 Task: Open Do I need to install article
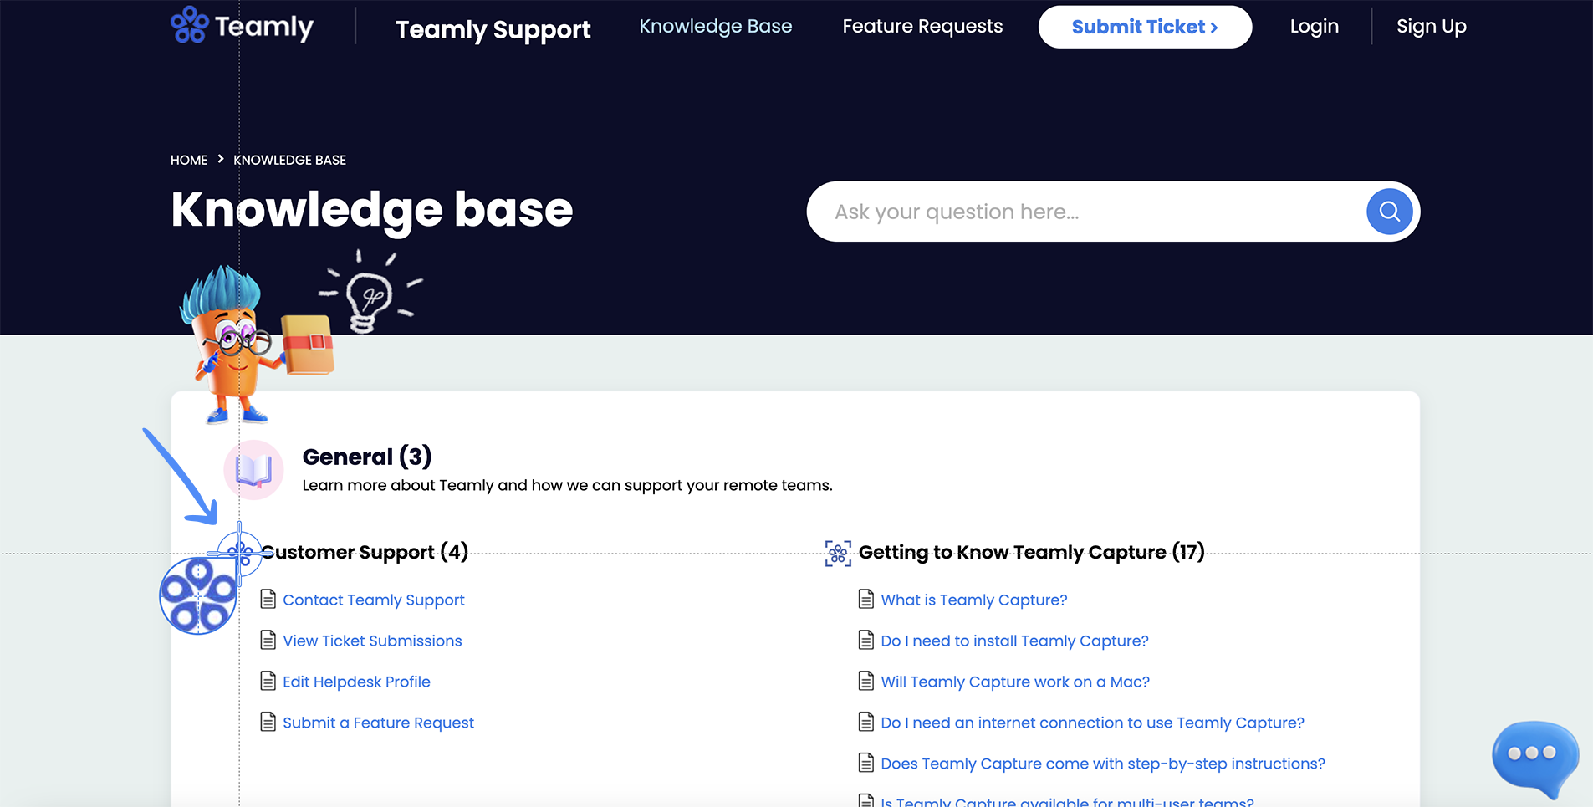[1014, 641]
